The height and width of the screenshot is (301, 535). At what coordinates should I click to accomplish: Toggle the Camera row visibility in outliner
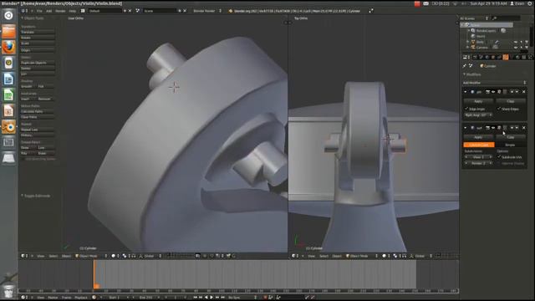pyautogui.click(x=516, y=48)
